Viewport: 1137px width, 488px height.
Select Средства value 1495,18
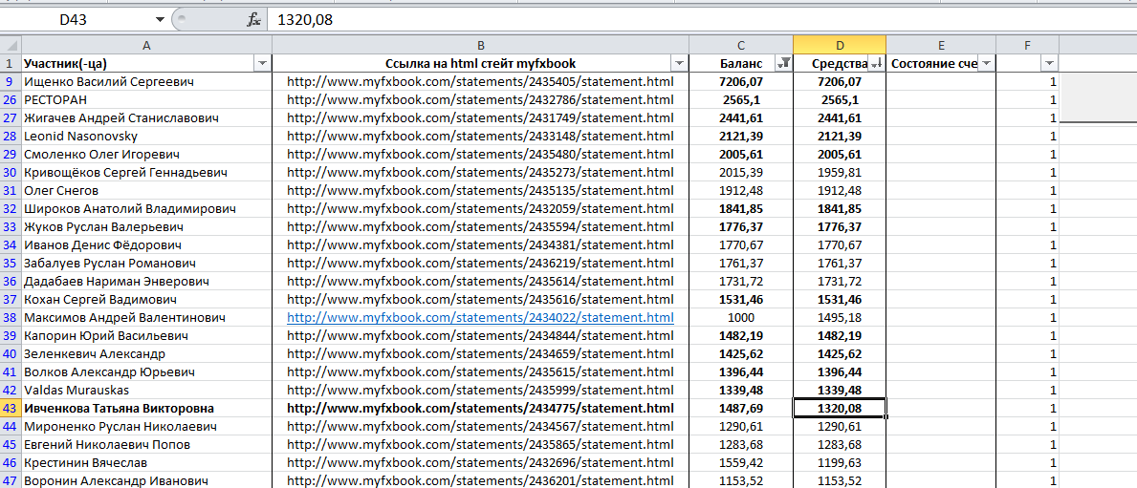coord(839,318)
